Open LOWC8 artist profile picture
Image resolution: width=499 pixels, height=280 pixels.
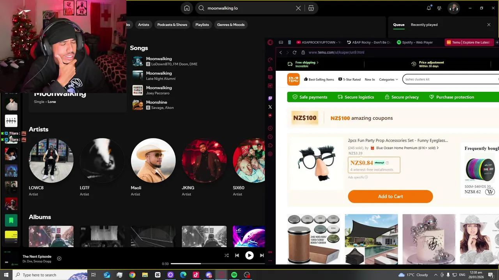[51, 160]
